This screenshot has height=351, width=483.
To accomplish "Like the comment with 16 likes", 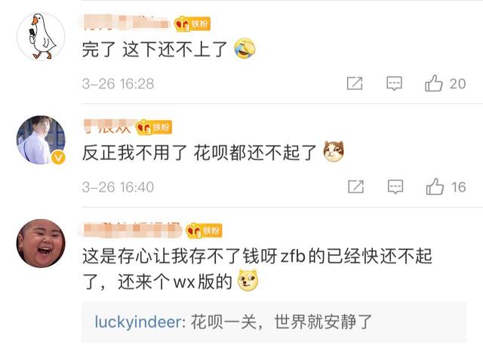I will (446, 186).
